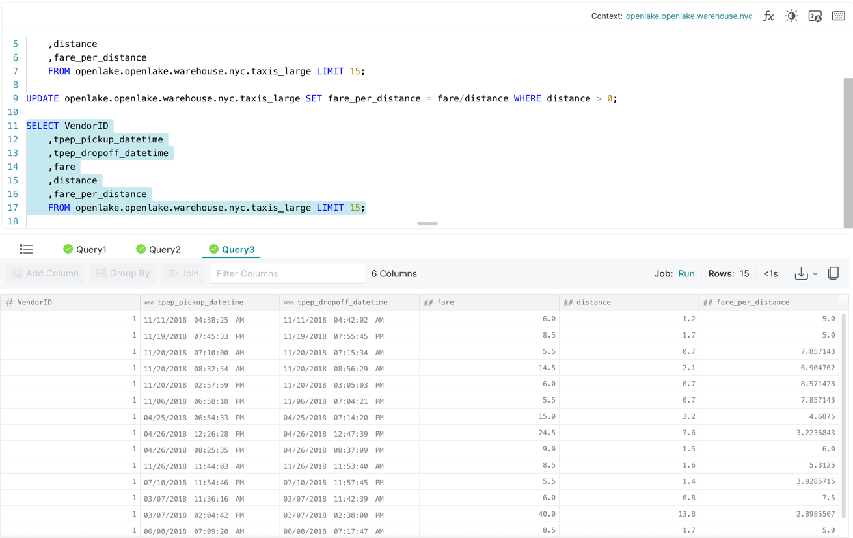
Task: Click the Group By button
Action: [122, 274]
